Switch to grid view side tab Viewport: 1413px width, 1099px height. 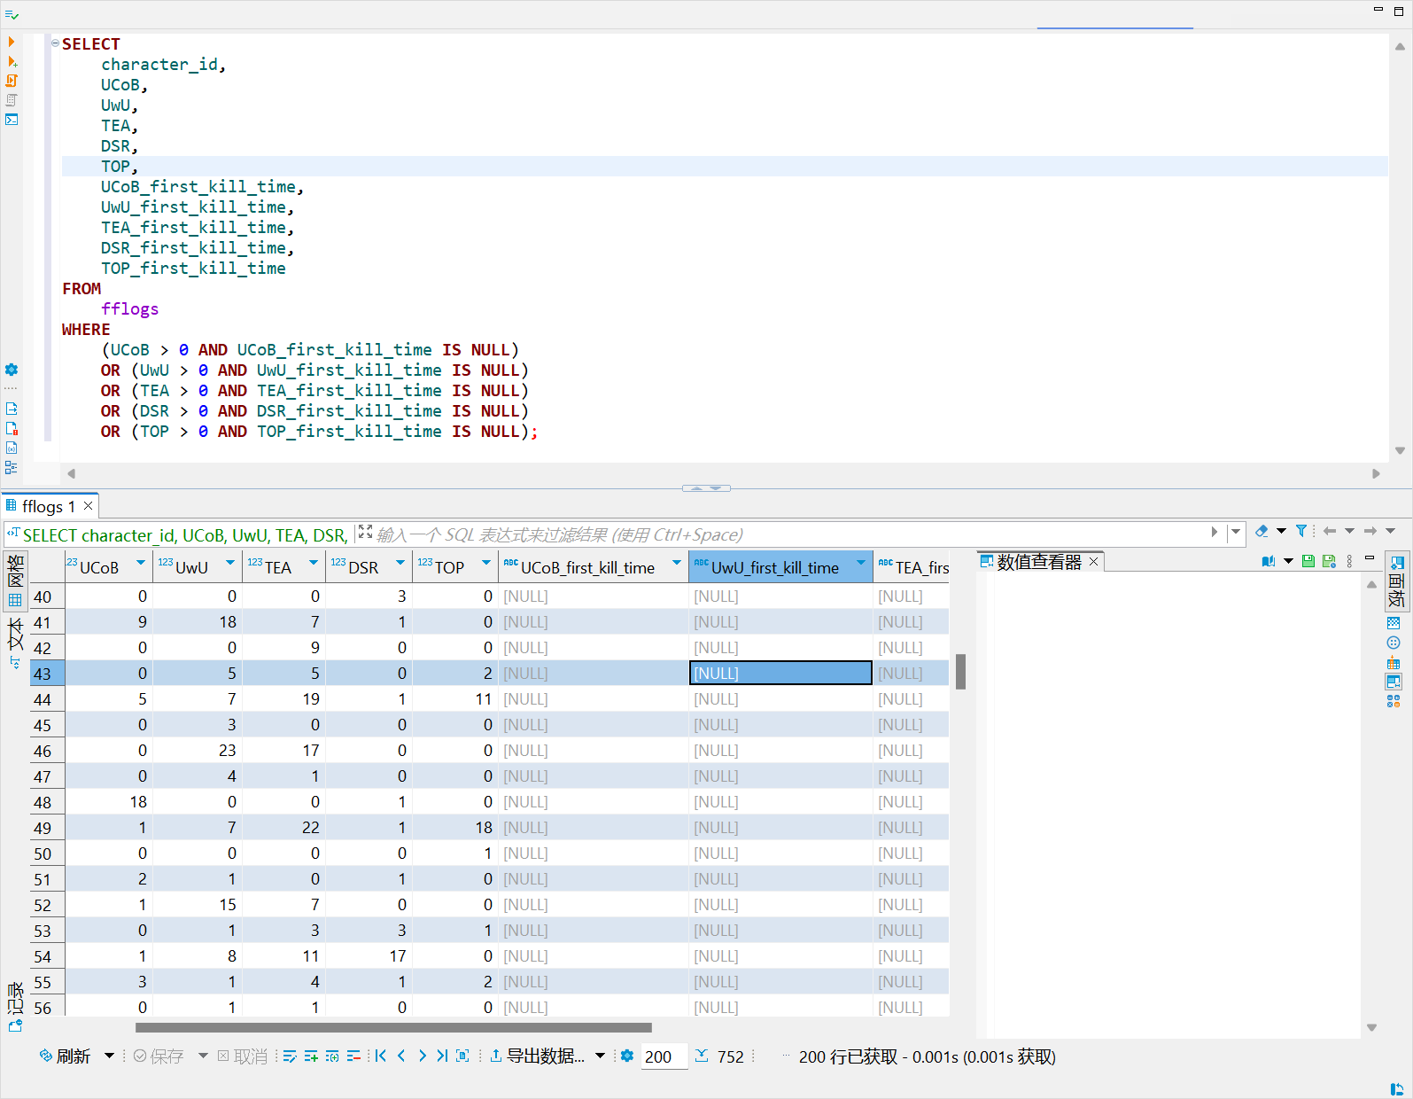[15, 581]
